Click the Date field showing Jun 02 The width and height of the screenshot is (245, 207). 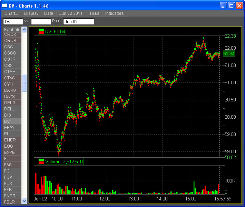click(79, 21)
